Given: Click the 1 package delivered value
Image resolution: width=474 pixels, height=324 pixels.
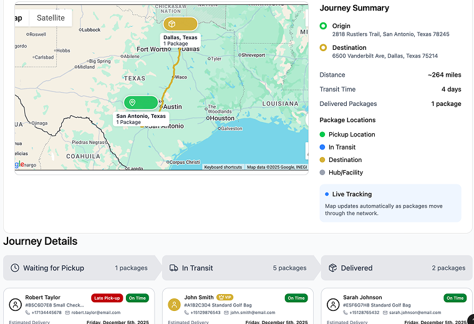Looking at the screenshot, I should click(x=446, y=104).
